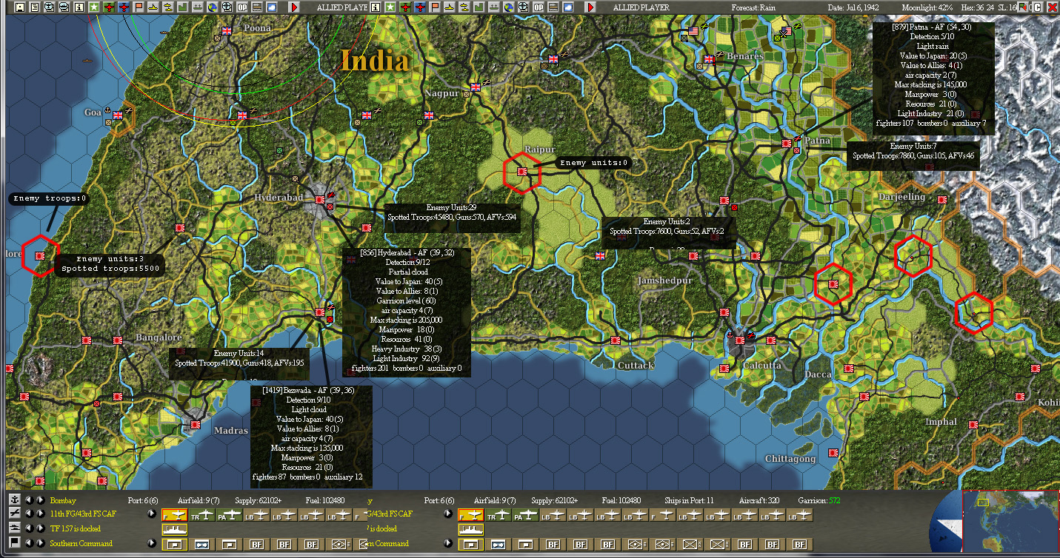Image resolution: width=1060 pixels, height=558 pixels.
Task: Toggle the cloud weather icon in the right toolbar copy
Action: (x=568, y=7)
